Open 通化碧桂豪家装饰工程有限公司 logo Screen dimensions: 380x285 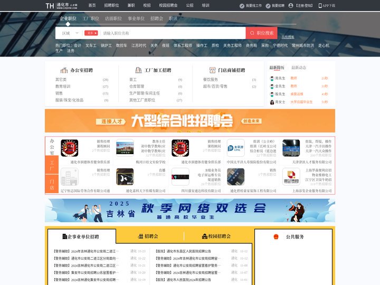(x=236, y=177)
